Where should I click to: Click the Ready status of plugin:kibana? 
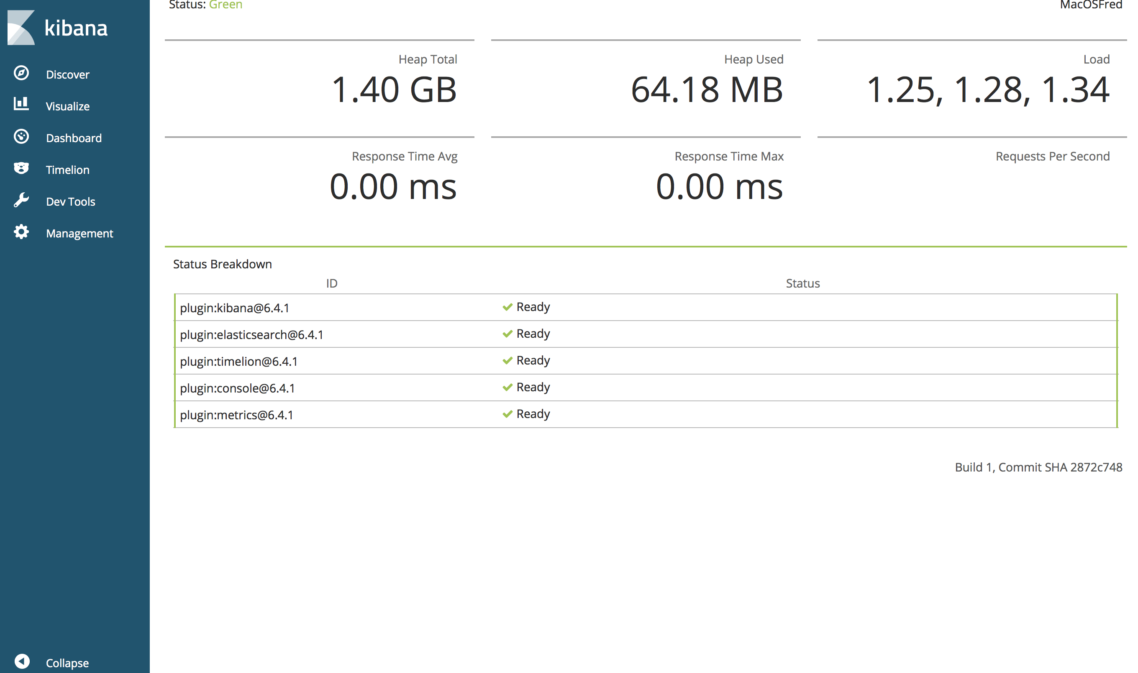pyautogui.click(x=533, y=307)
